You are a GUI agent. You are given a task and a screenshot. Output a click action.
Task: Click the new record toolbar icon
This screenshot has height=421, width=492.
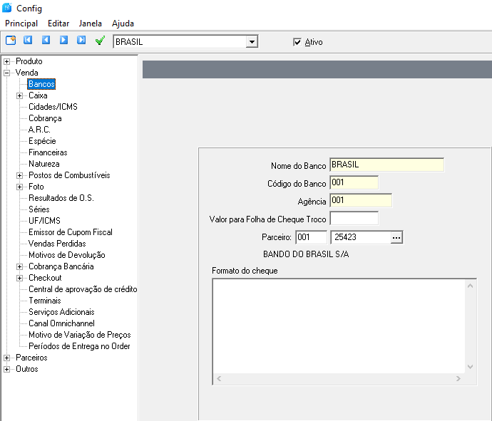[11, 41]
